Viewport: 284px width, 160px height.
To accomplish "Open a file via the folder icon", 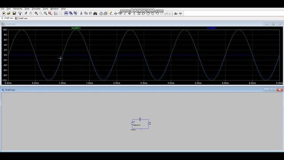I will [8, 13].
